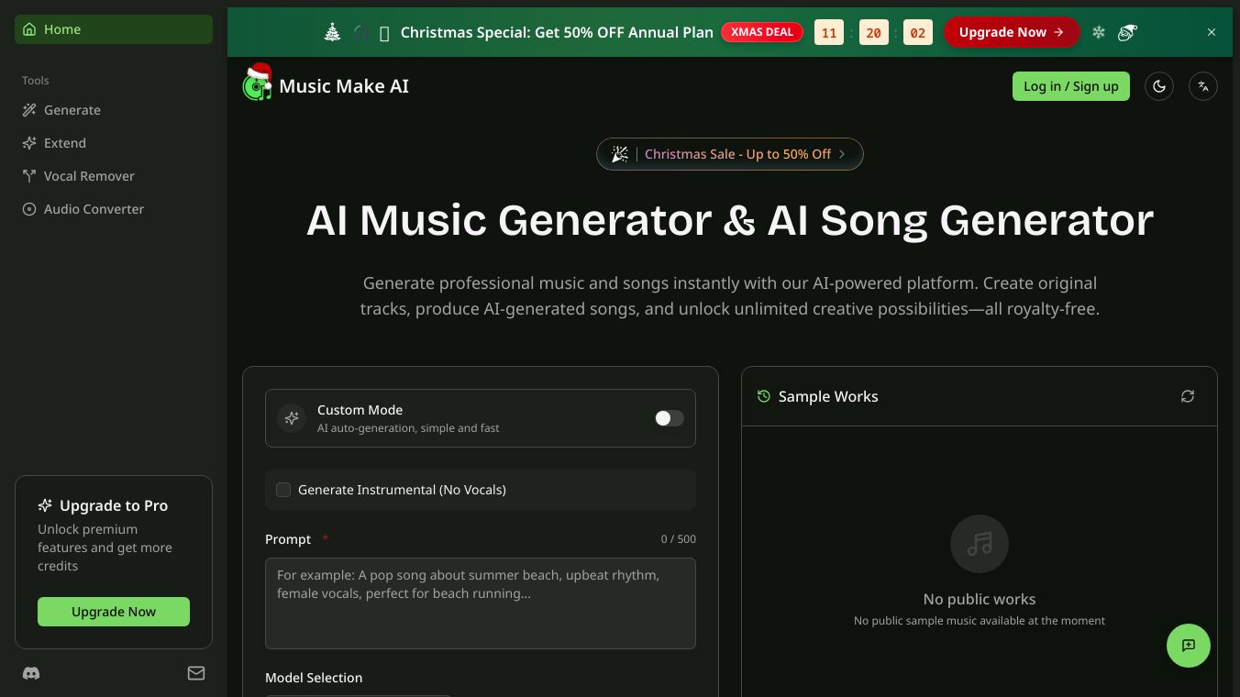Toggle dark mode with moon icon
The image size is (1240, 697).
[1159, 86]
